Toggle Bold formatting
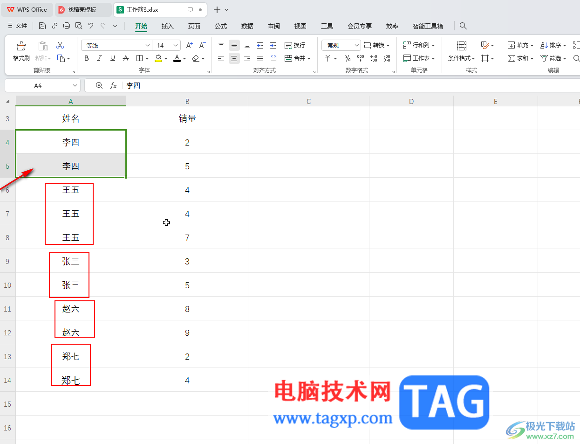The height and width of the screenshot is (444, 580). (86, 58)
